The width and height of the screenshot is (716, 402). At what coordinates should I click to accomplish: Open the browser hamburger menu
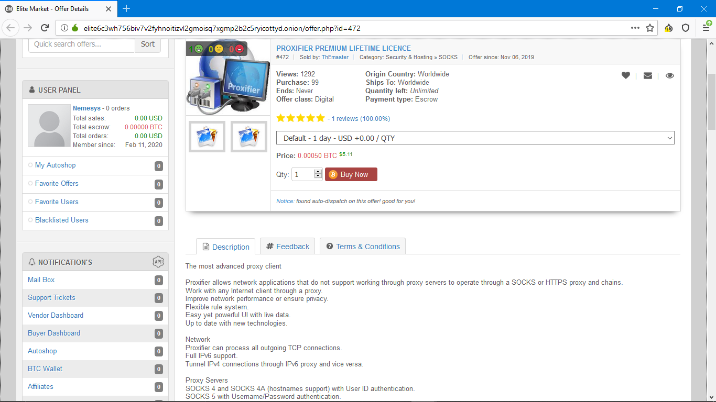point(707,28)
